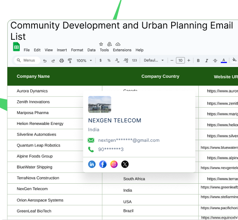Open the zoom 100% dropdown
Image resolution: width=238 pixels, height=220 pixels.
coord(84,61)
